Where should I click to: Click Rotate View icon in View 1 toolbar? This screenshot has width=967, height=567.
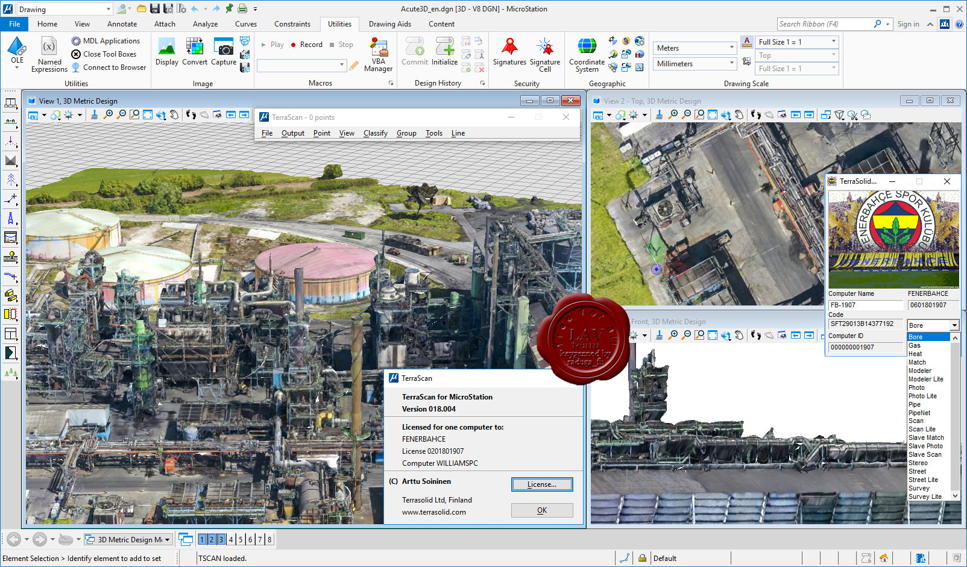tap(161, 114)
